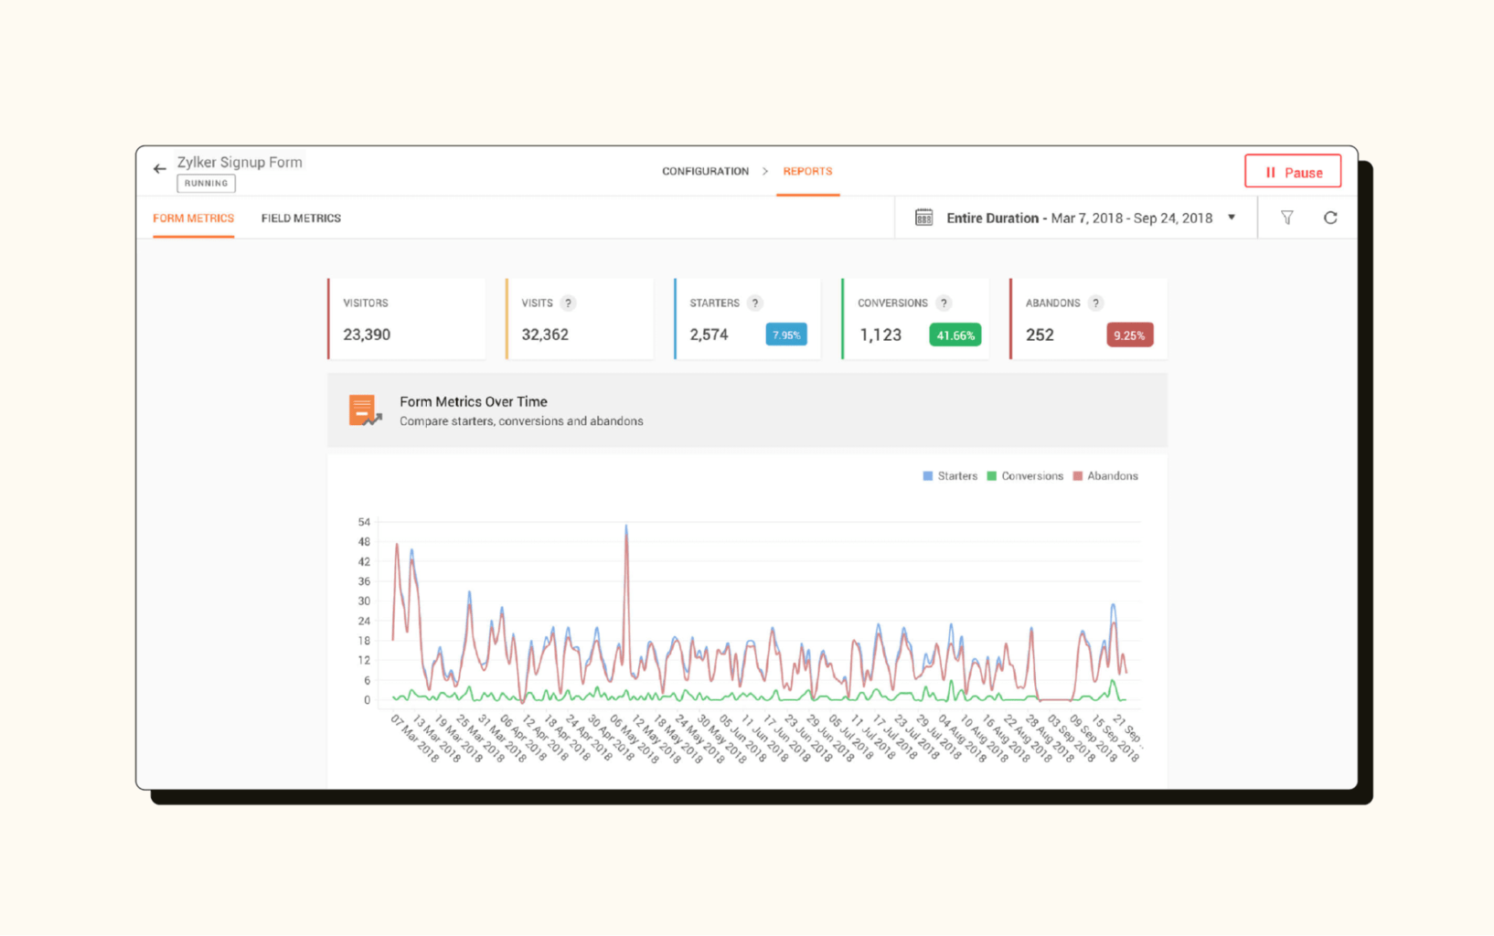The image size is (1494, 936).
Task: Open the CONVERSIONS help icon
Action: [944, 303]
